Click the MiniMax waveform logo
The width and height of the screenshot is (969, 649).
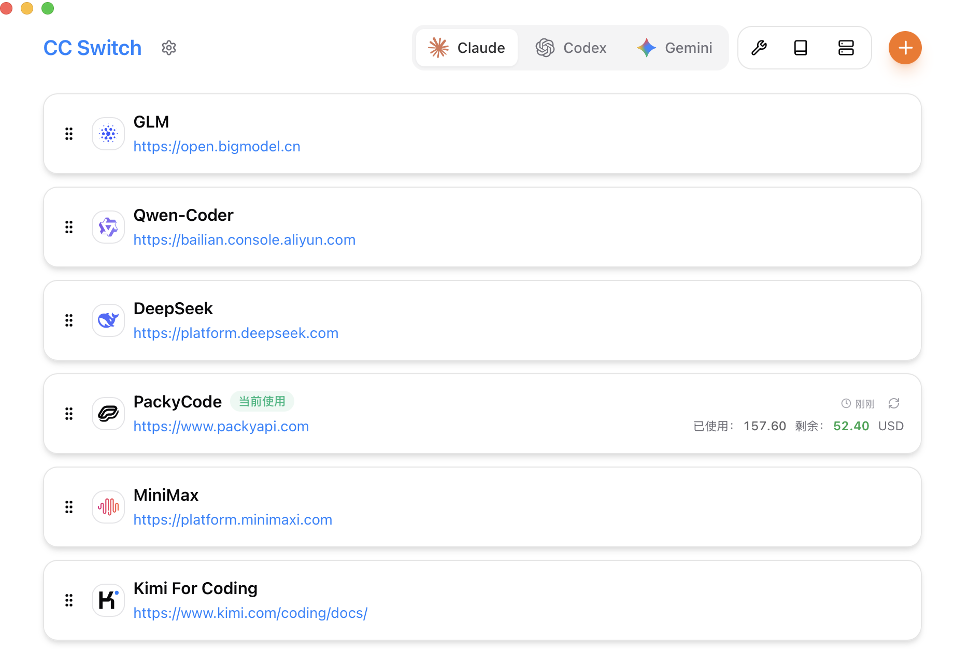click(108, 507)
